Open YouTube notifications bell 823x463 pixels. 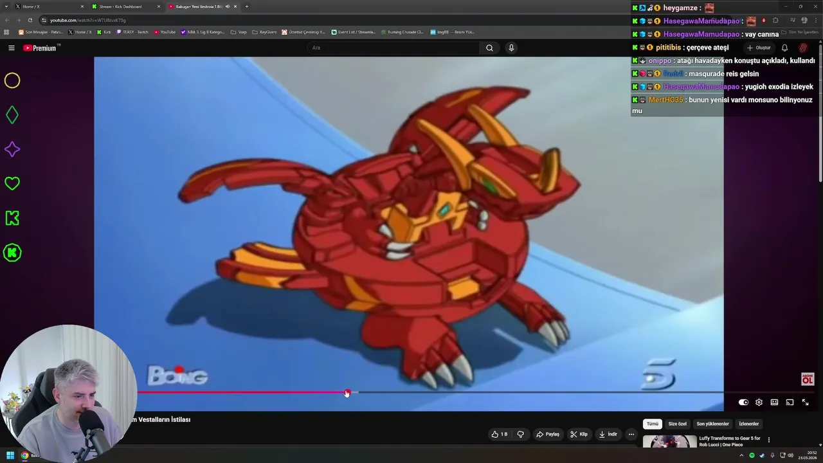(784, 48)
